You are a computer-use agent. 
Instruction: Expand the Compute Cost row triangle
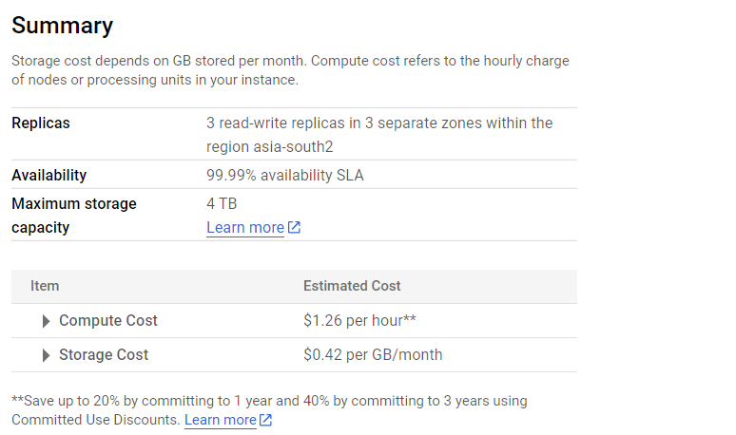pos(46,321)
